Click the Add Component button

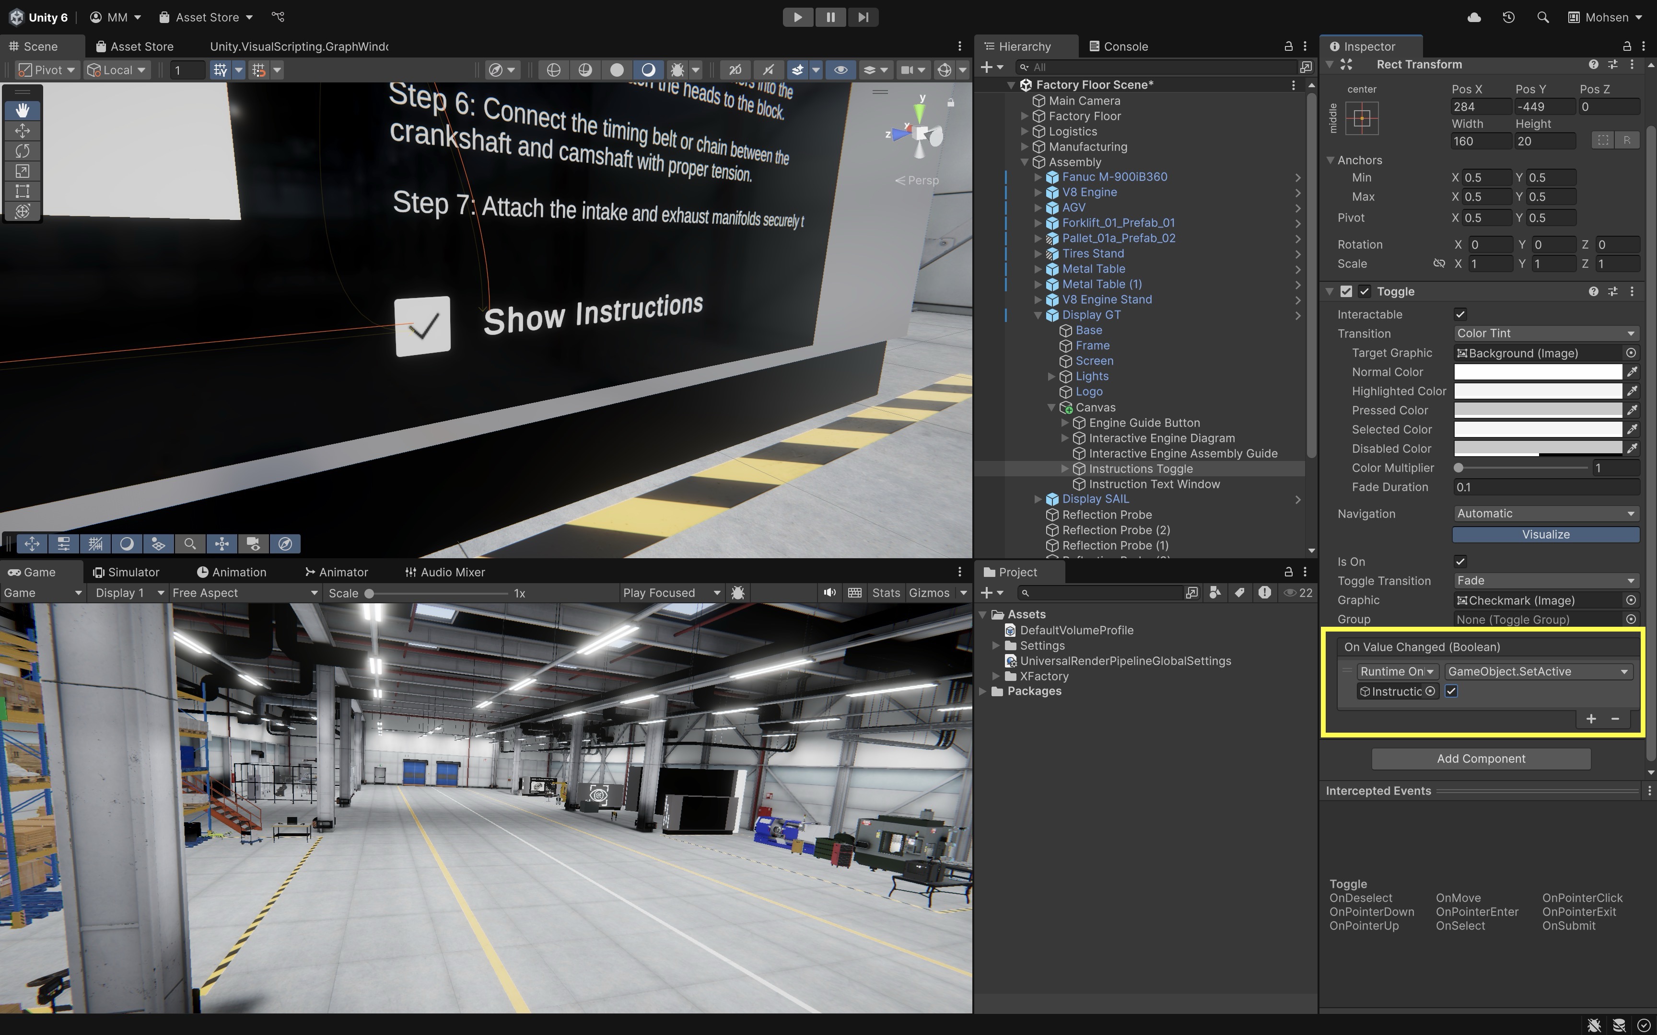coord(1481,759)
